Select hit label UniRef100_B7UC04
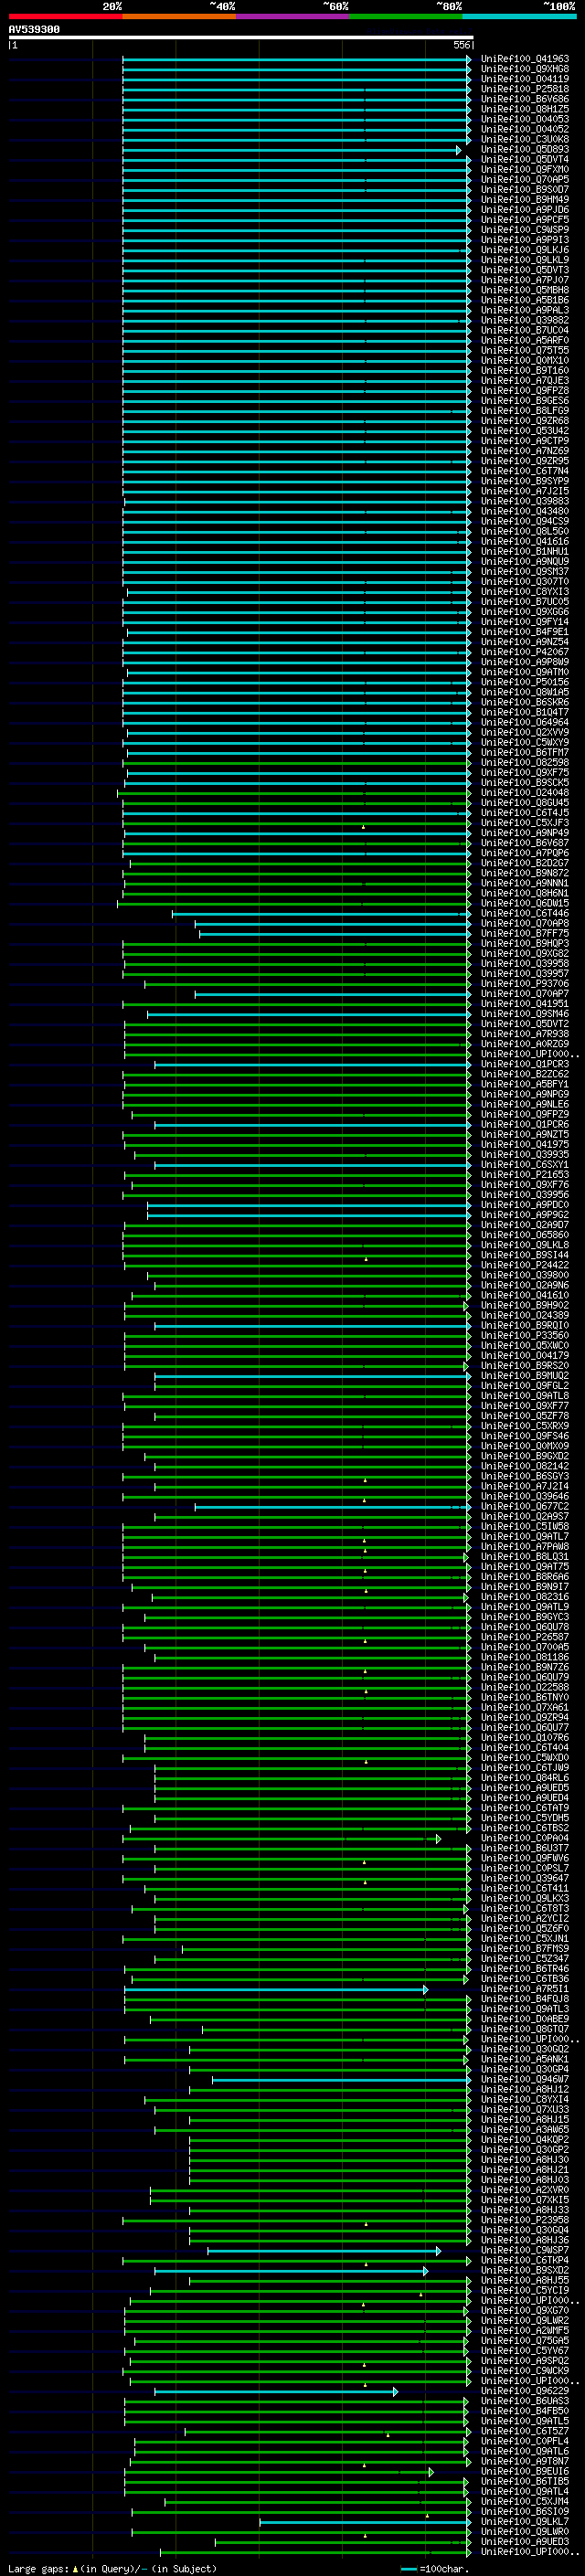585x2576 pixels. click(525, 330)
